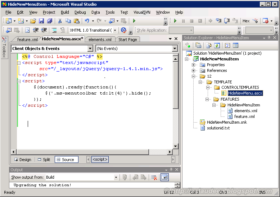Select elements.xml in Solution Explorer tree

pyautogui.click(x=245, y=111)
